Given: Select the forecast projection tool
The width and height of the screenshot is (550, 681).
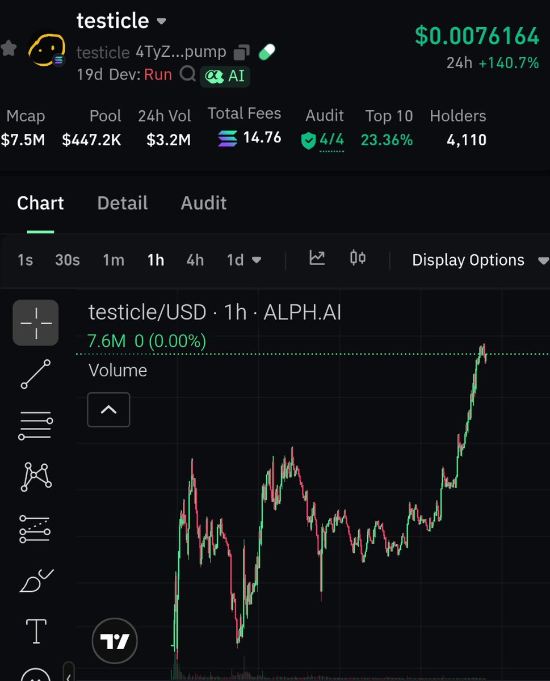Looking at the screenshot, I should [x=35, y=528].
